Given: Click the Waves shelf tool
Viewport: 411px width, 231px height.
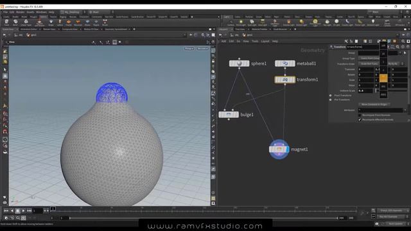Looking at the screenshot, I should (x=87, y=22).
